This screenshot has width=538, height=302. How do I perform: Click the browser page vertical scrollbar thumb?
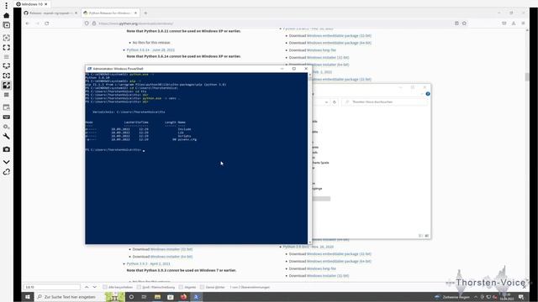click(527, 77)
